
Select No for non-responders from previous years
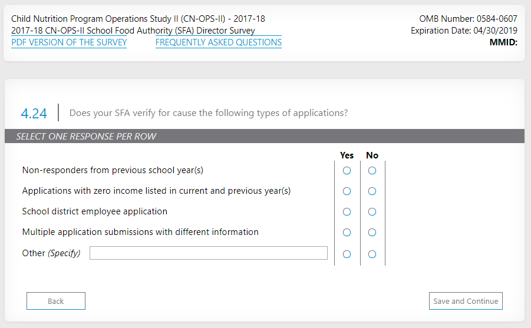[372, 171]
